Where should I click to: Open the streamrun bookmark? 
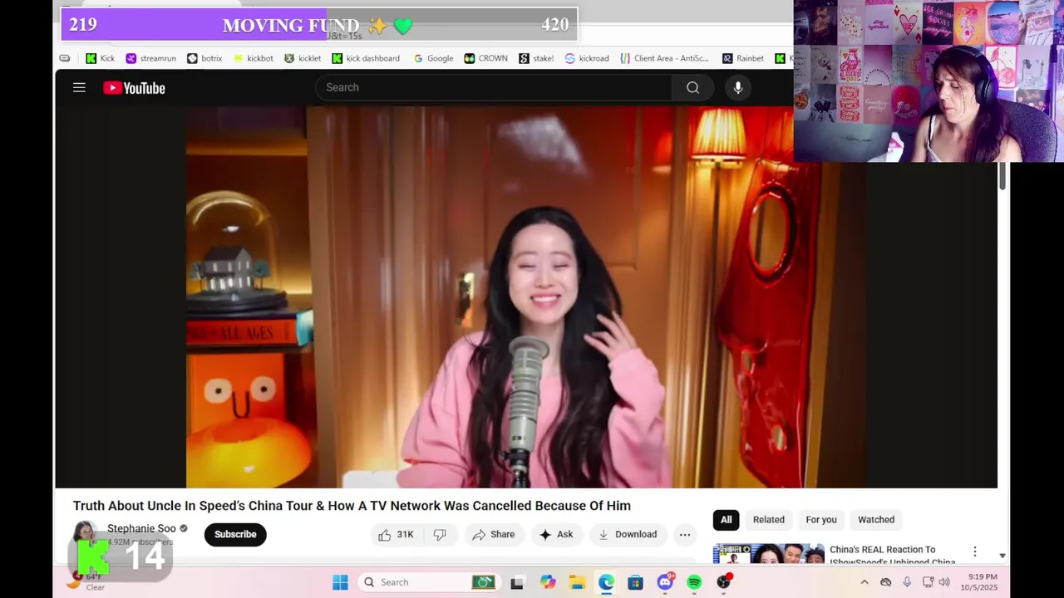click(x=150, y=58)
